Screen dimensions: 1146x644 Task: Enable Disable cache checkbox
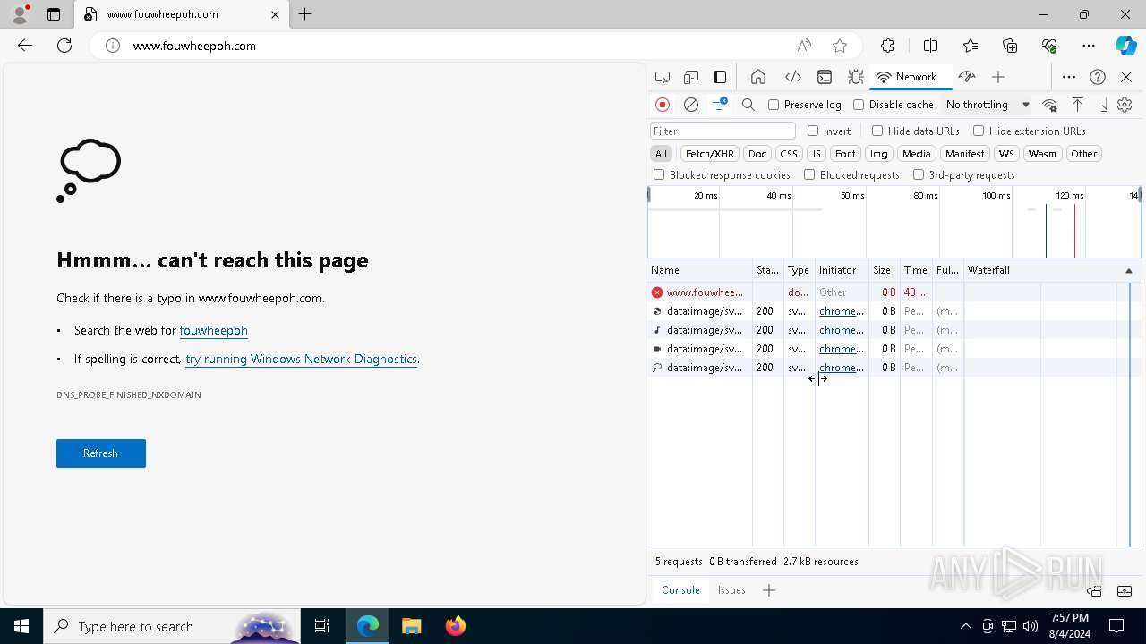[859, 105]
